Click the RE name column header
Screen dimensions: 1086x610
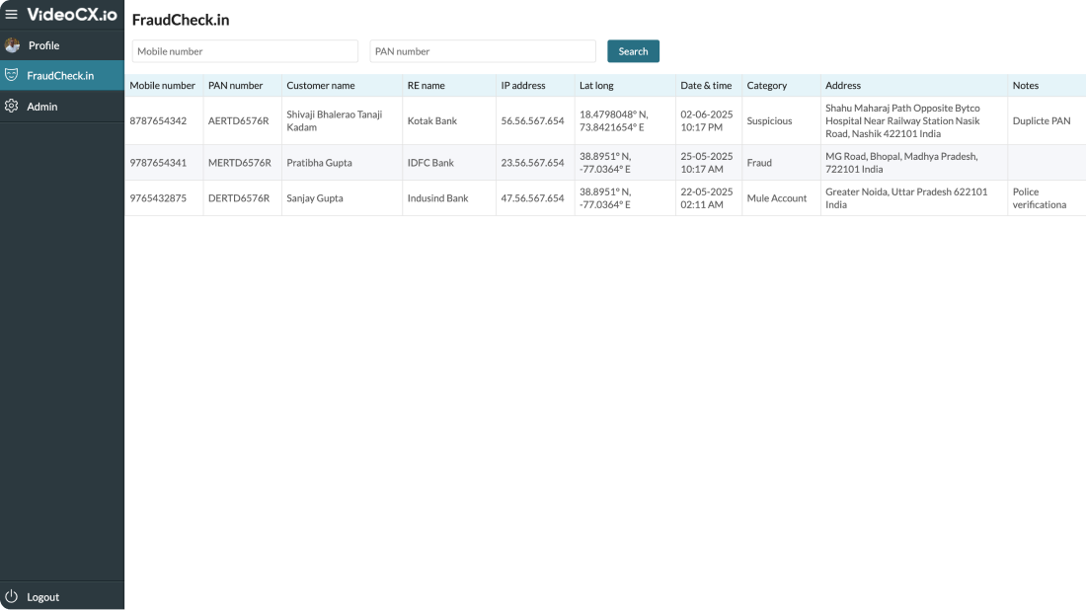[x=426, y=85]
